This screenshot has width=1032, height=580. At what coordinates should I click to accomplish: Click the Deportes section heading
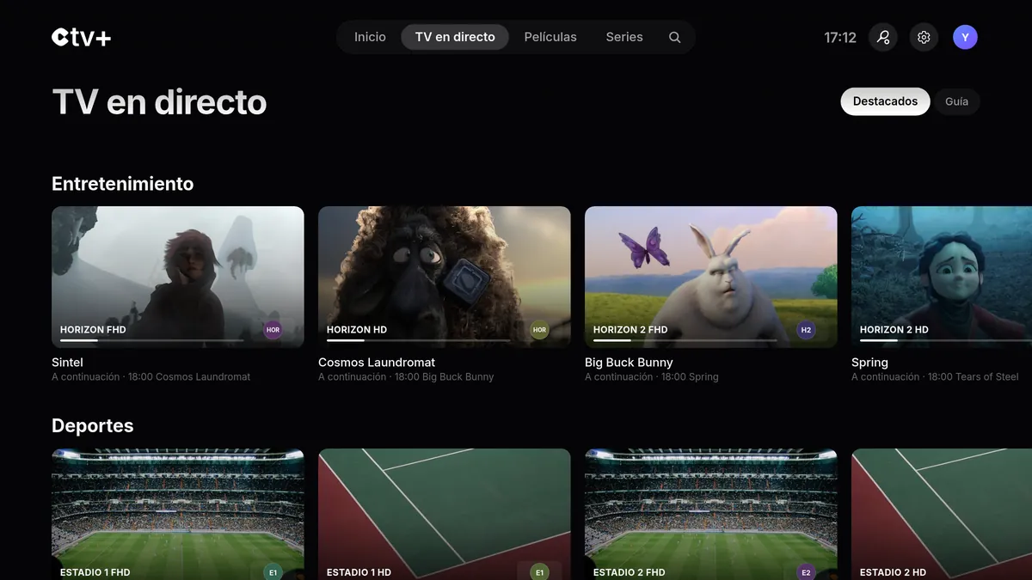(x=93, y=426)
